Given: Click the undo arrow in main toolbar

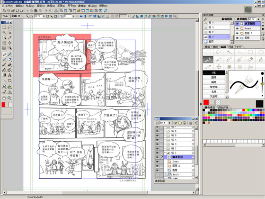Looking at the screenshot, I should pyautogui.click(x=46, y=10).
